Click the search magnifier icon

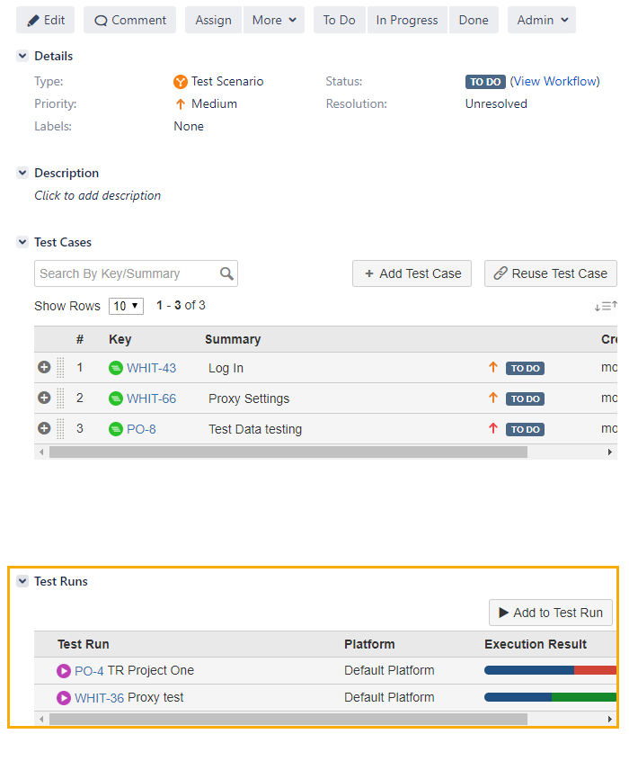(226, 273)
